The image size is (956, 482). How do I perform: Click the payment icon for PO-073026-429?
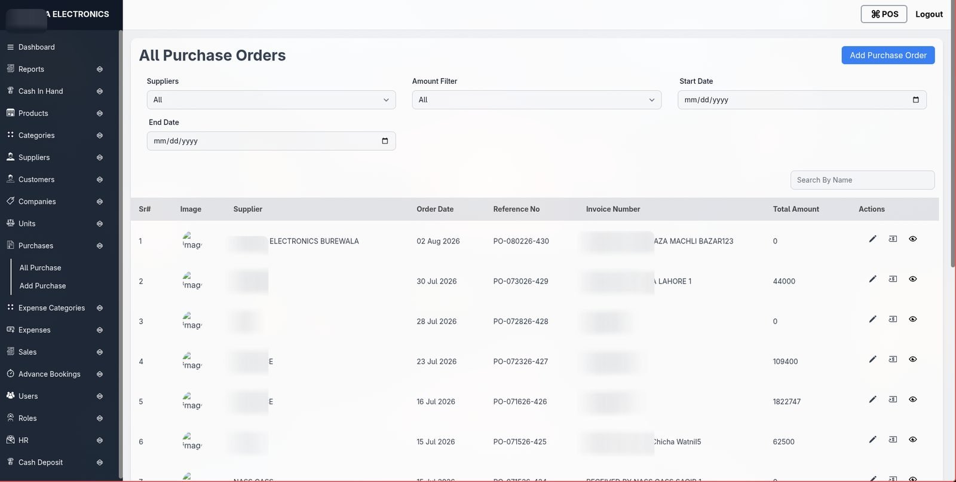(x=893, y=279)
